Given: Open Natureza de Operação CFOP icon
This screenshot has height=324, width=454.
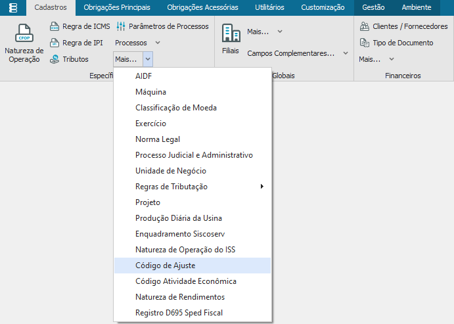Looking at the screenshot, I should click(x=24, y=33).
